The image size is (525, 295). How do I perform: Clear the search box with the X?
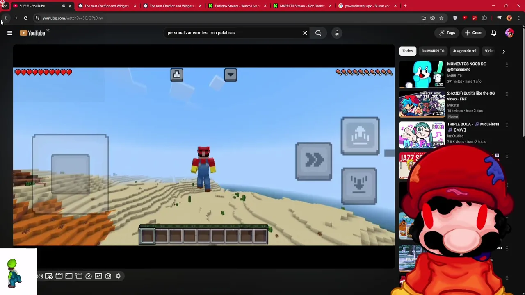pos(305,33)
